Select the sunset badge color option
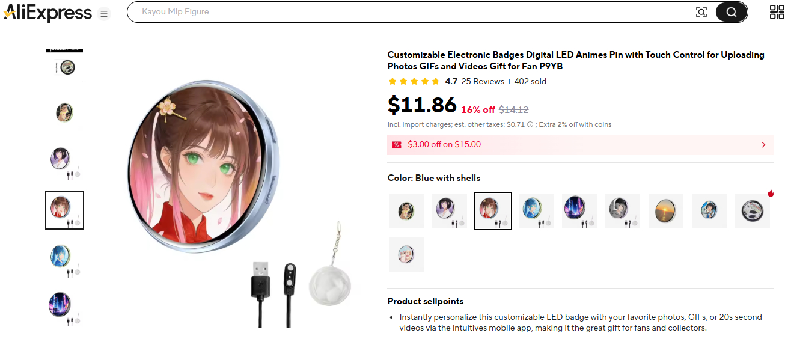 click(666, 211)
